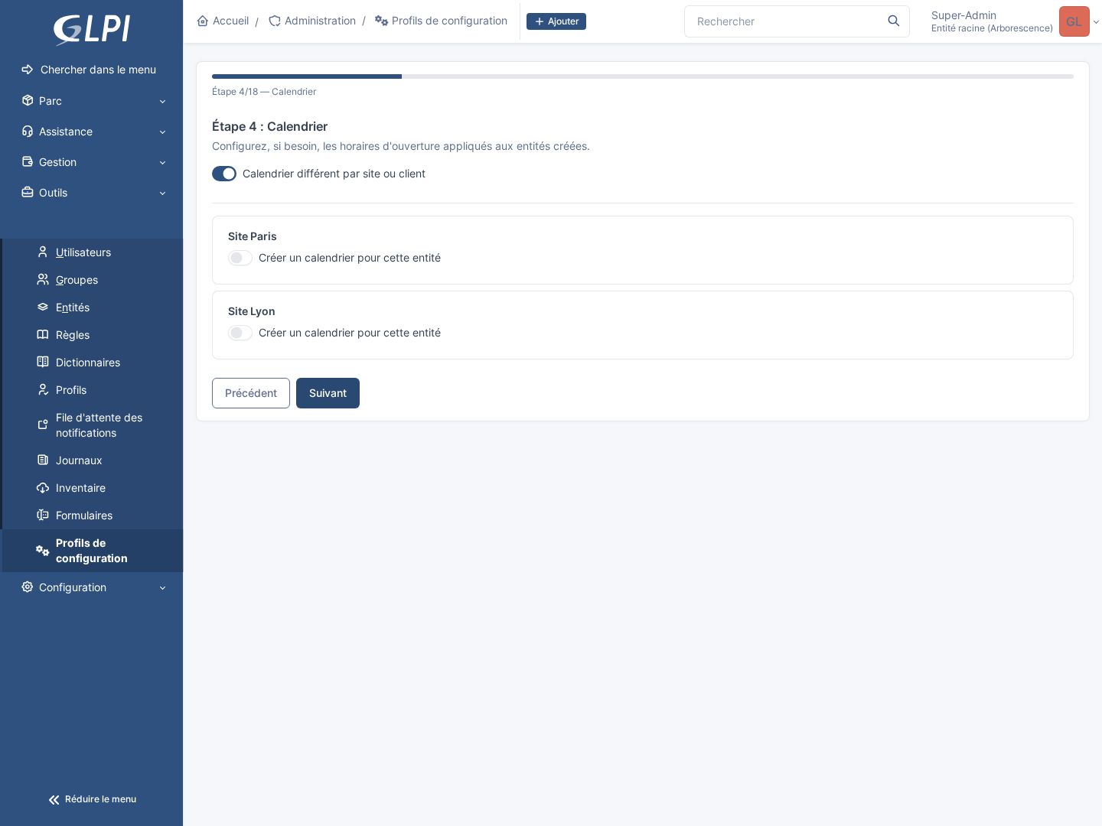Click the Gestion wallet icon
The width and height of the screenshot is (1102, 826).
click(28, 162)
